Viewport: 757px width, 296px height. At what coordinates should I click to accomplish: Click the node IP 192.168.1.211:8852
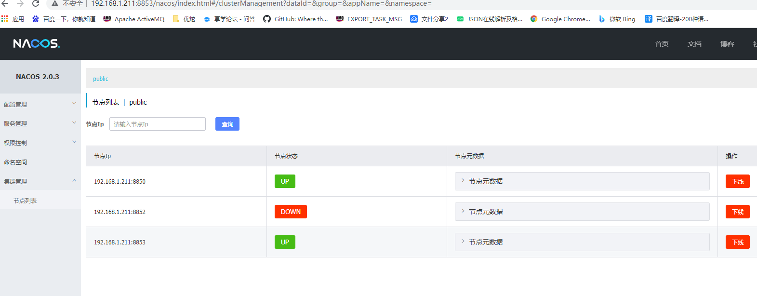(120, 212)
